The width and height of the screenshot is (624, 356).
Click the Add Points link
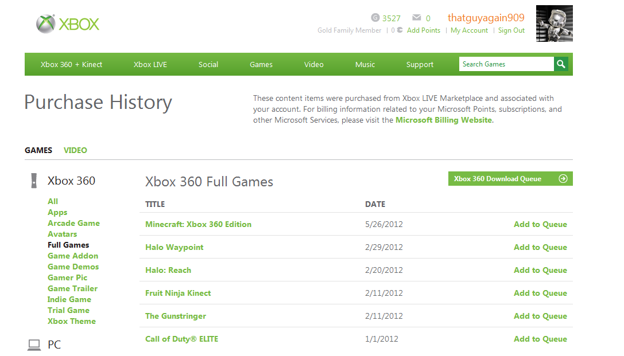pyautogui.click(x=424, y=30)
